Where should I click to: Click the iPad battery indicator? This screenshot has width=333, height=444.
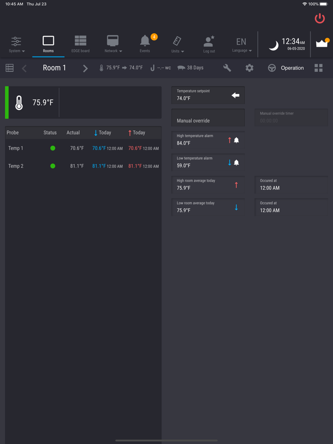click(323, 4)
